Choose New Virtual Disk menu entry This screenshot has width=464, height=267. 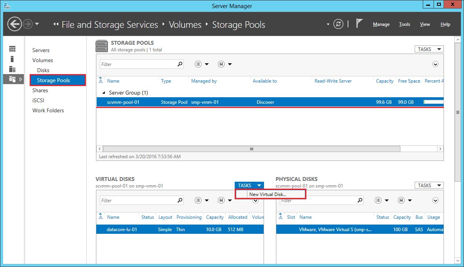pyautogui.click(x=267, y=194)
